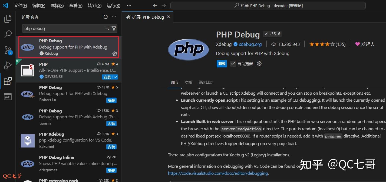Click the download count 13,295,943
This screenshot has height=182, width=386.
click(285, 44)
